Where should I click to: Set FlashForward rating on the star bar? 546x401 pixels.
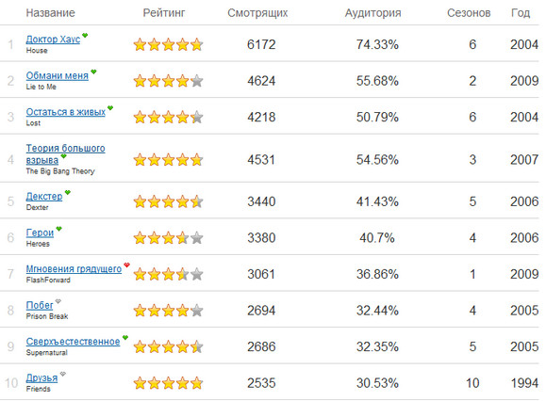point(168,274)
